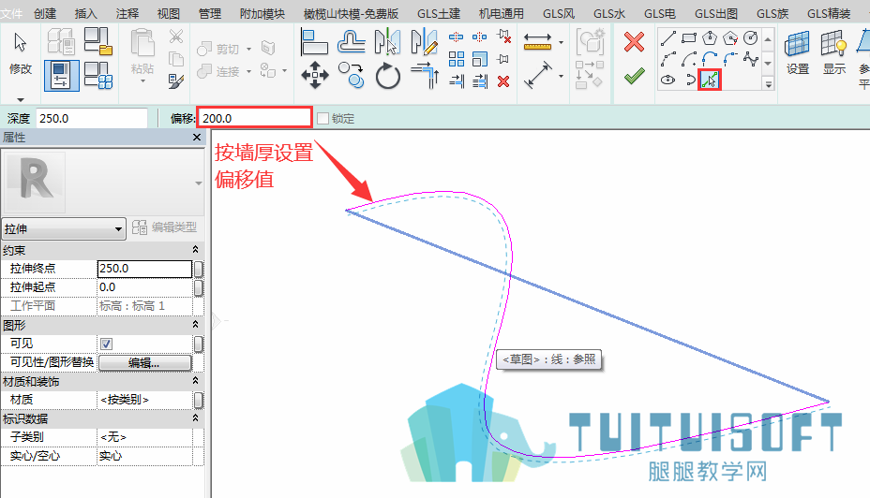Select the Inscribed Polygon draw tool

point(710,38)
